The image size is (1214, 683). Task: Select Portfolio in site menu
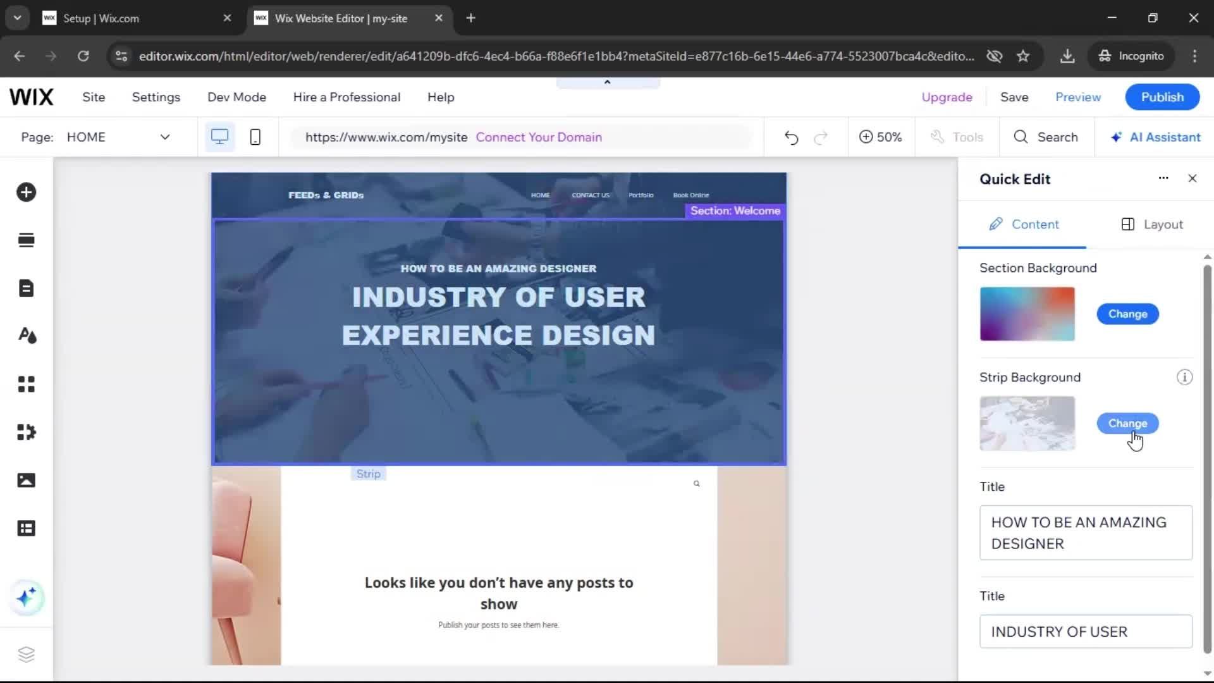pos(641,195)
